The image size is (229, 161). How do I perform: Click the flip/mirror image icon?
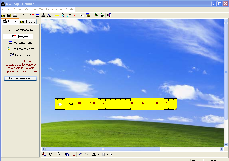[94, 154]
